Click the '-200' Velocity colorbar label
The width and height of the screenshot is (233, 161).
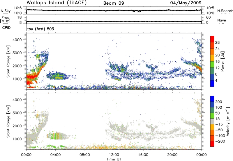tap(220, 141)
